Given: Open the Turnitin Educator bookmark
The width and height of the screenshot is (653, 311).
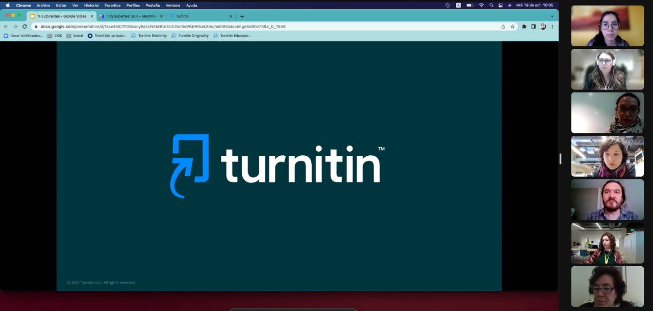Looking at the screenshot, I should pos(232,36).
